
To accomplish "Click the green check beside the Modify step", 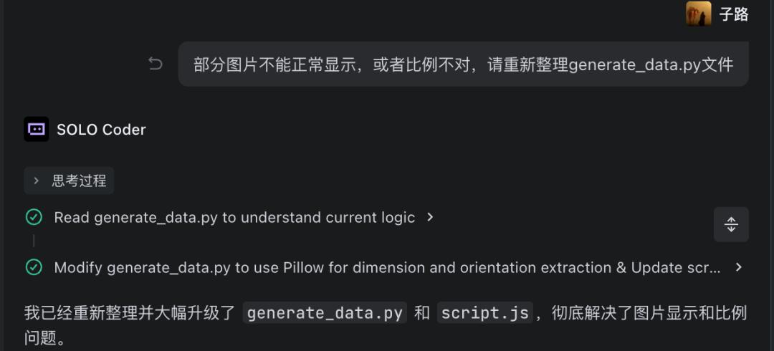I will pos(34,267).
